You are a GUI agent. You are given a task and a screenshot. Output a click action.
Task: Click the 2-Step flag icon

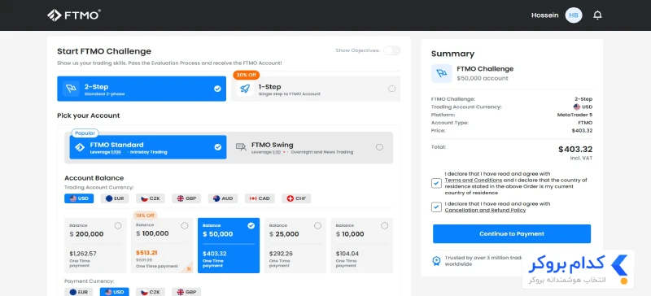[x=71, y=89]
